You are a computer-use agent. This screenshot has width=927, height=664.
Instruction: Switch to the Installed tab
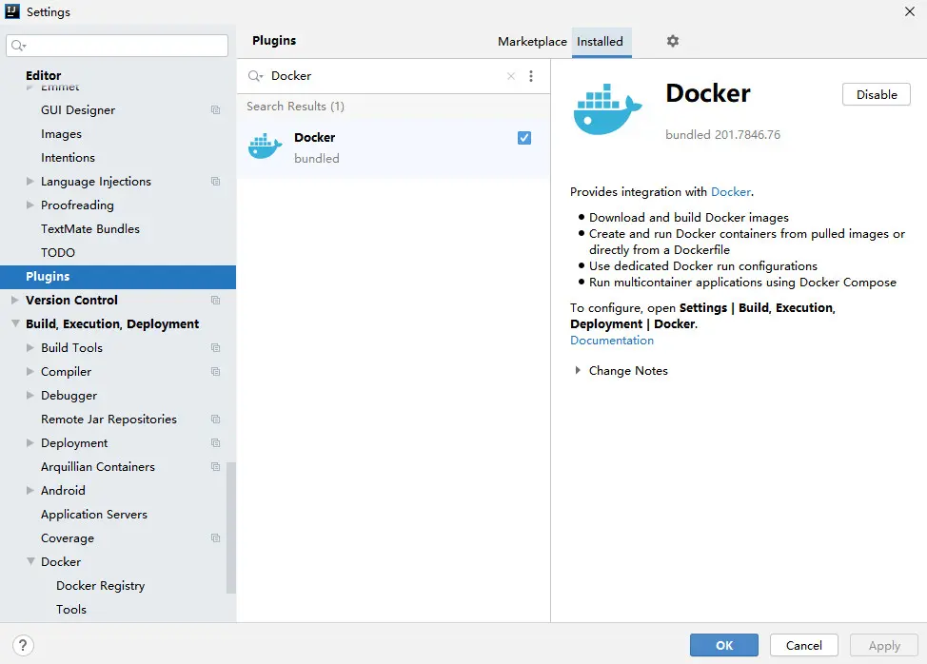(600, 41)
